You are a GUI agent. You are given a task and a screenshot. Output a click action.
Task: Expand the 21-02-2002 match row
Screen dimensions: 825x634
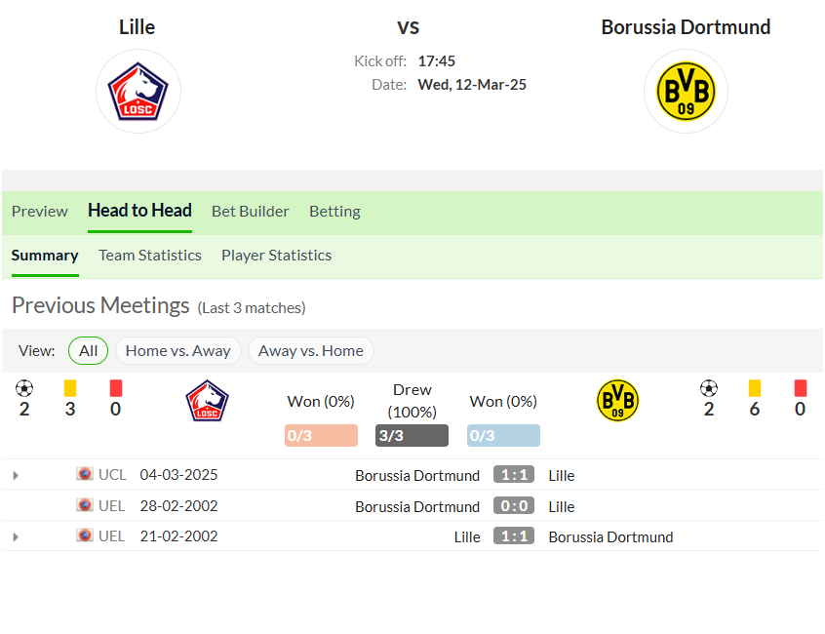[x=16, y=537]
